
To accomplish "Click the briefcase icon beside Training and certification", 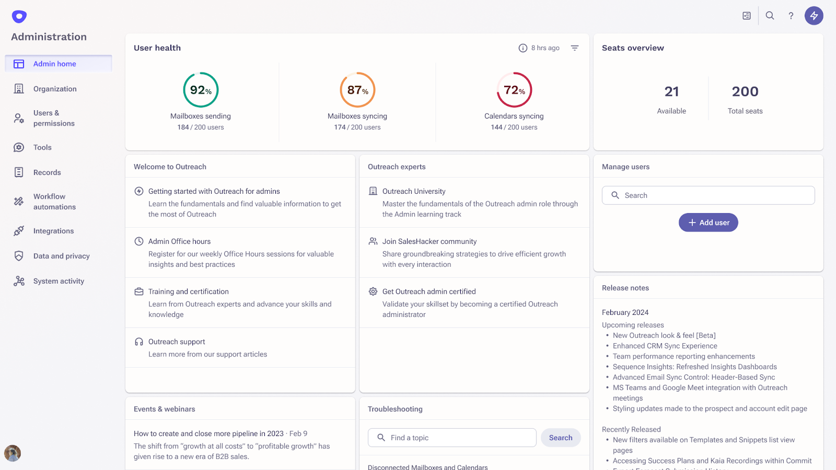I will pos(139,291).
